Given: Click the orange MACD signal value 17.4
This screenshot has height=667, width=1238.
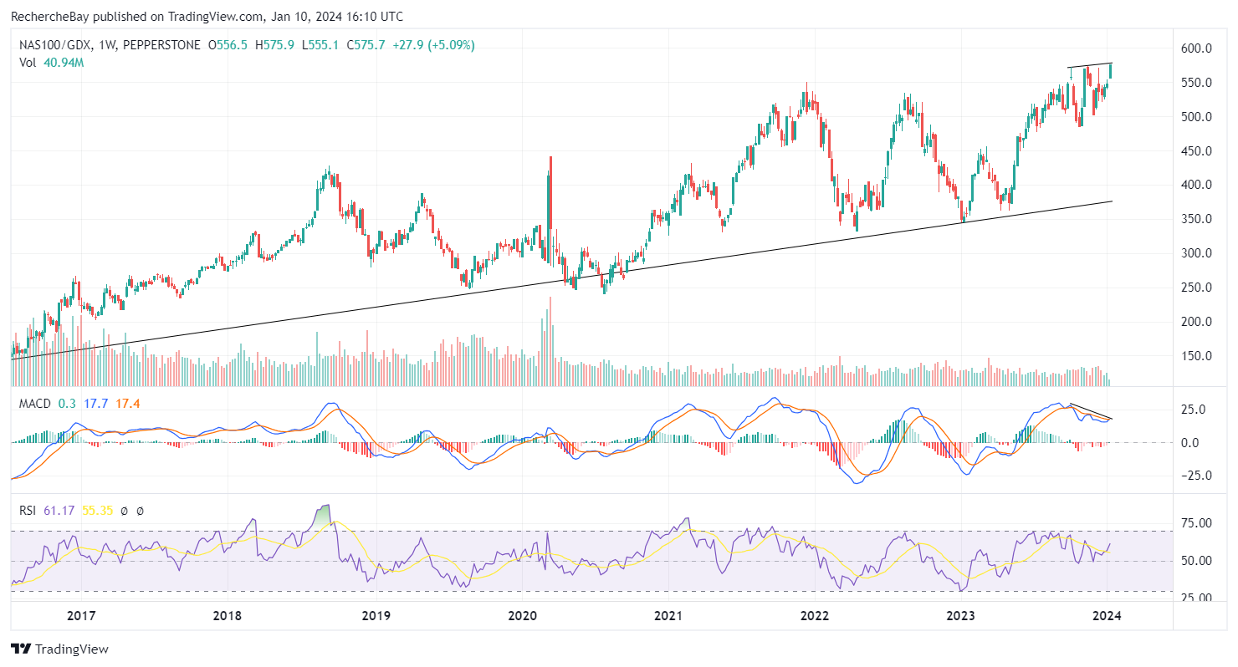Looking at the screenshot, I should point(128,404).
